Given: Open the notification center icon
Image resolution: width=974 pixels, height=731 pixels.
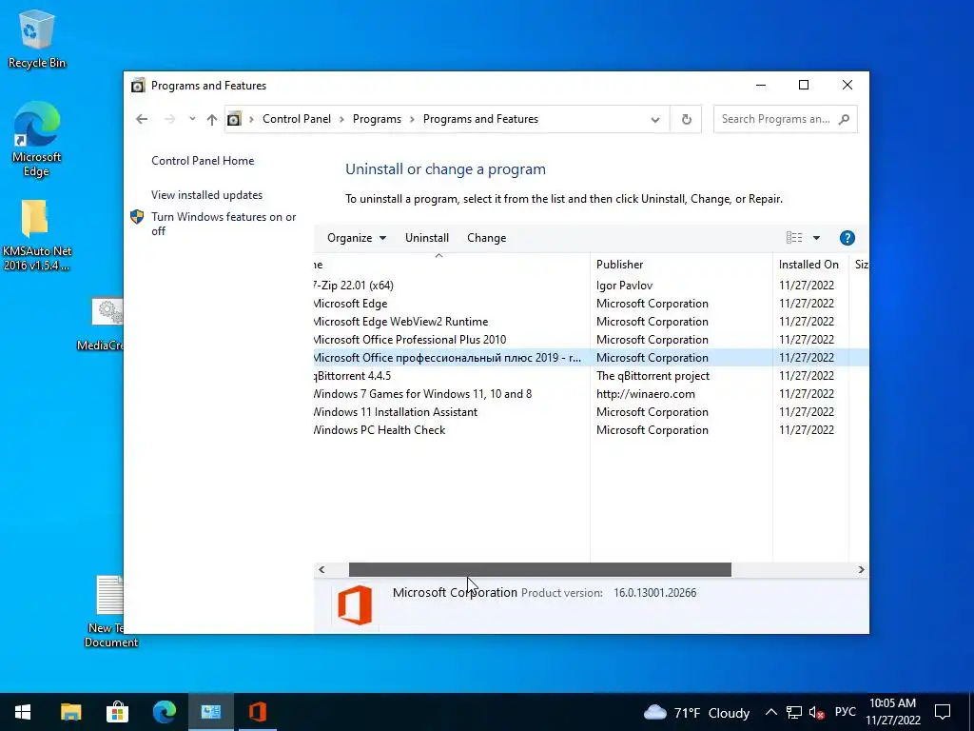Looking at the screenshot, I should tap(943, 712).
